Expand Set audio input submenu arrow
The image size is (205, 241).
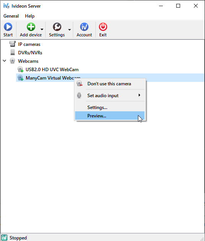tap(139, 95)
